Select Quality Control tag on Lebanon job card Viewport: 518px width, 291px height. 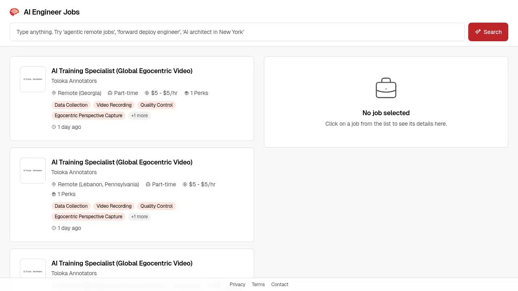coord(157,206)
